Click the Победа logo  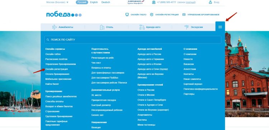click(64, 15)
